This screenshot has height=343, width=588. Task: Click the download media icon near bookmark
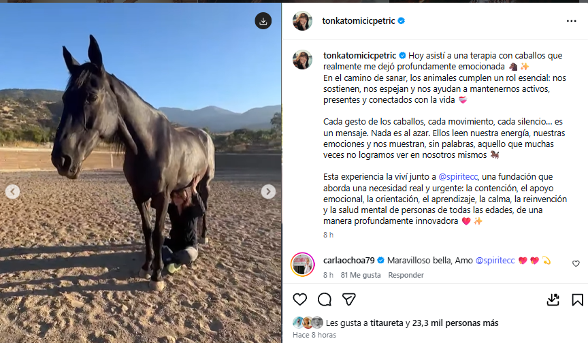tap(553, 299)
